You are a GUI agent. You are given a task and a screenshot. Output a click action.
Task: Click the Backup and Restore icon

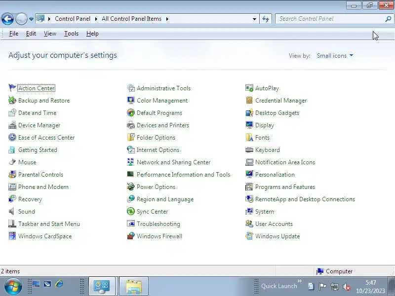click(x=12, y=101)
